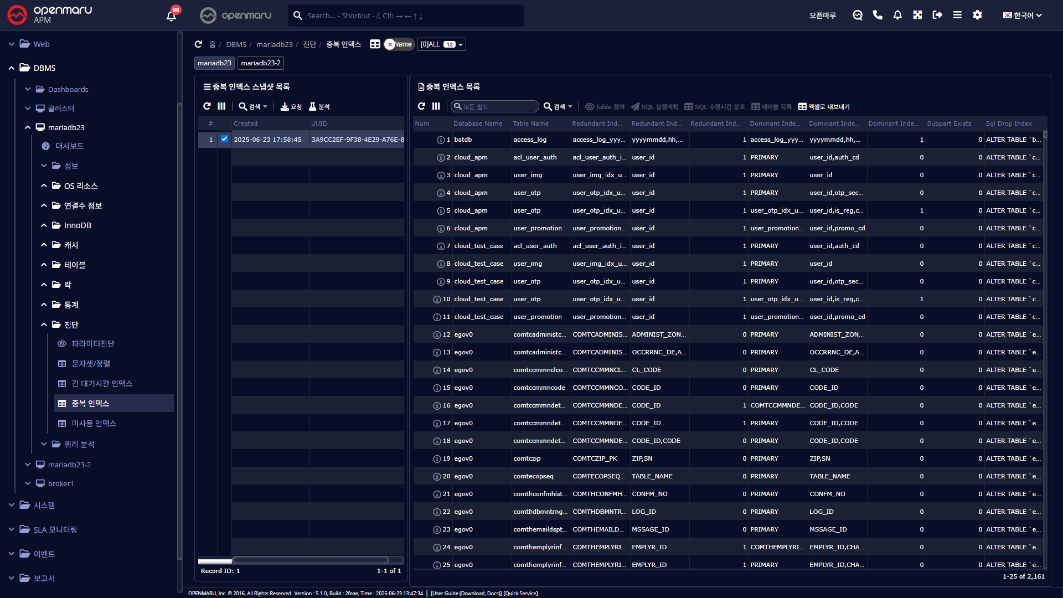This screenshot has height=598, width=1063.
Task: Click the alarm bell icon beside the phone
Action: (x=897, y=15)
